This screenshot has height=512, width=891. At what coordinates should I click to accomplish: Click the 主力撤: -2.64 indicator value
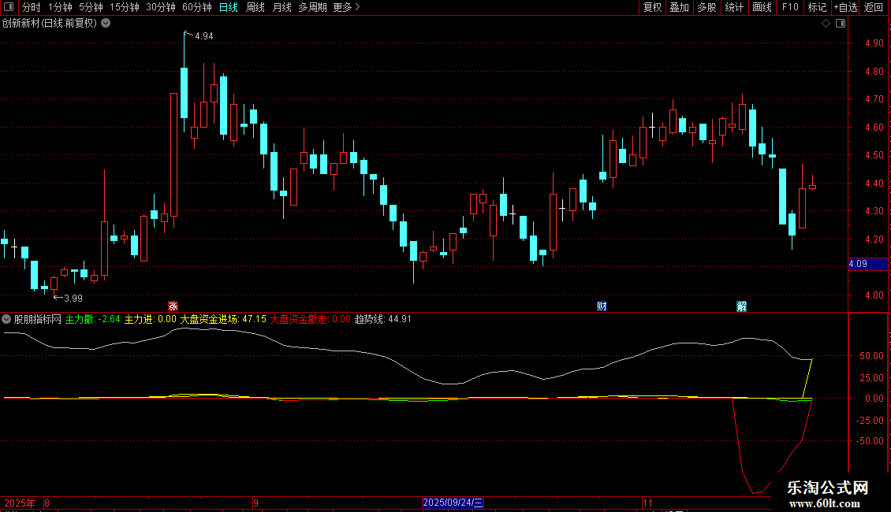pyautogui.click(x=92, y=319)
